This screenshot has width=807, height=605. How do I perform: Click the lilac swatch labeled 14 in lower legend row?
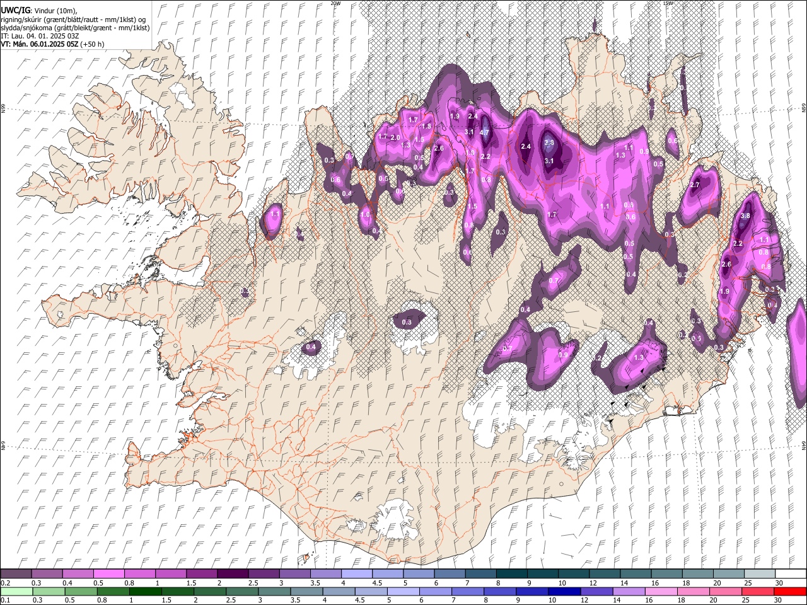629,591
